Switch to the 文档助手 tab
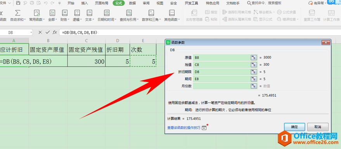Screen dimensions: 341x149 233,3
